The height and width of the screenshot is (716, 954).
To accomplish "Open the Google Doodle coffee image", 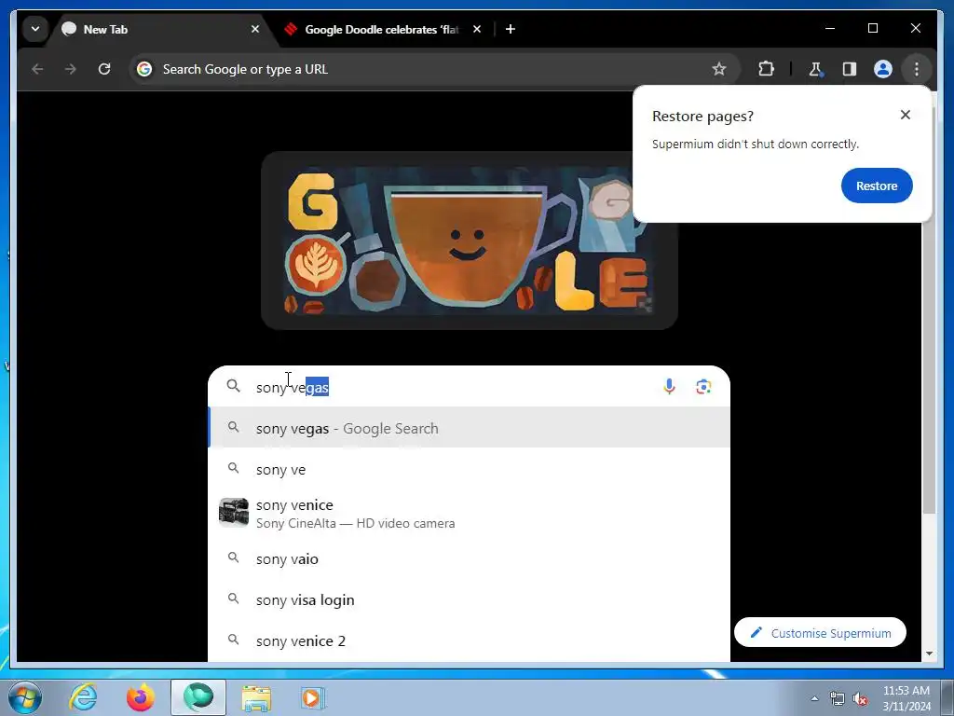I will point(470,241).
